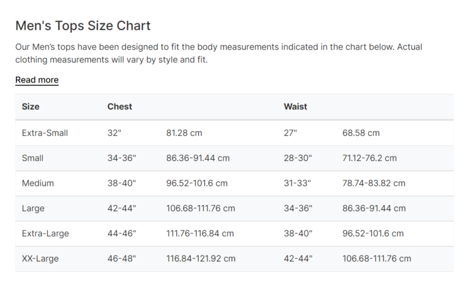Select the Size column header
Image resolution: width=472 pixels, height=292 pixels.
coord(31,107)
